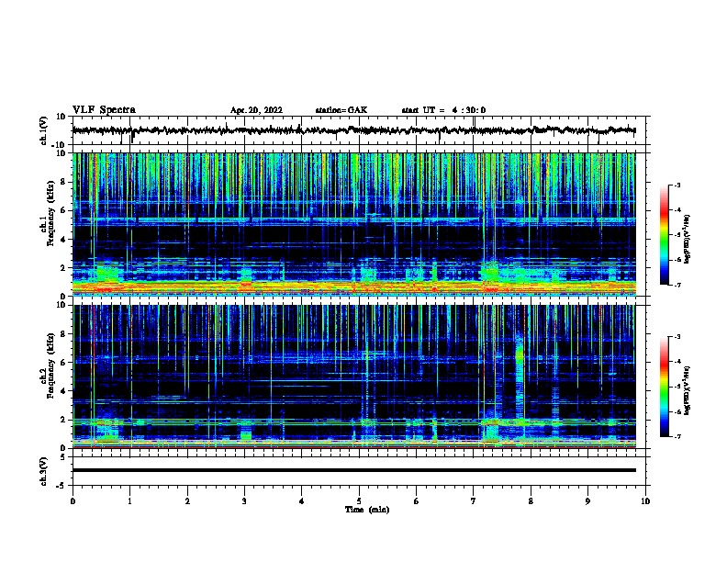The image size is (727, 562).
Task: Click time axis tick label "5"
Action: pos(359,501)
